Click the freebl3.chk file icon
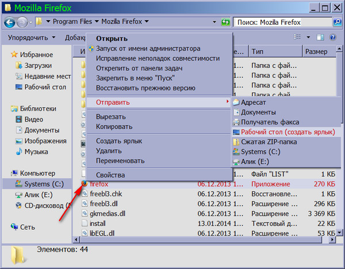 tap(85, 194)
